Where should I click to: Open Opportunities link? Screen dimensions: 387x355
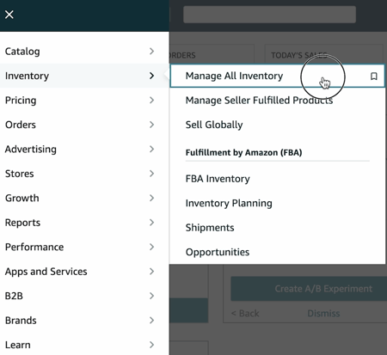tap(218, 252)
